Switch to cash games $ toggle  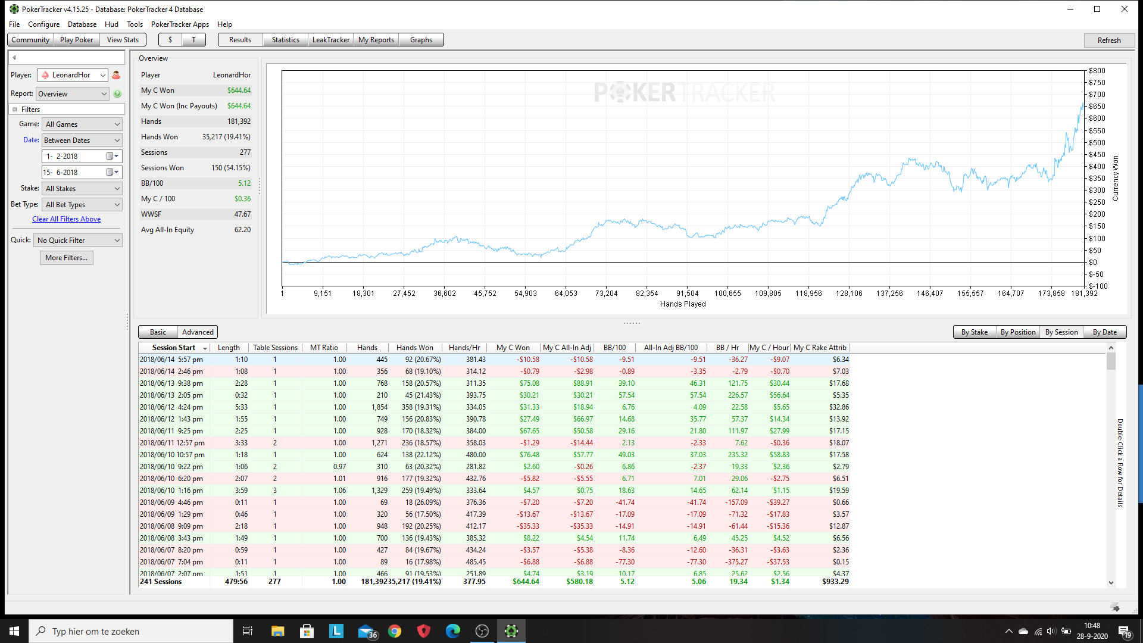point(170,40)
